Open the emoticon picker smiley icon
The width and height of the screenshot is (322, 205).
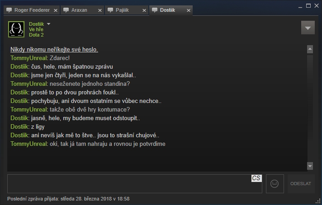pos(275,184)
